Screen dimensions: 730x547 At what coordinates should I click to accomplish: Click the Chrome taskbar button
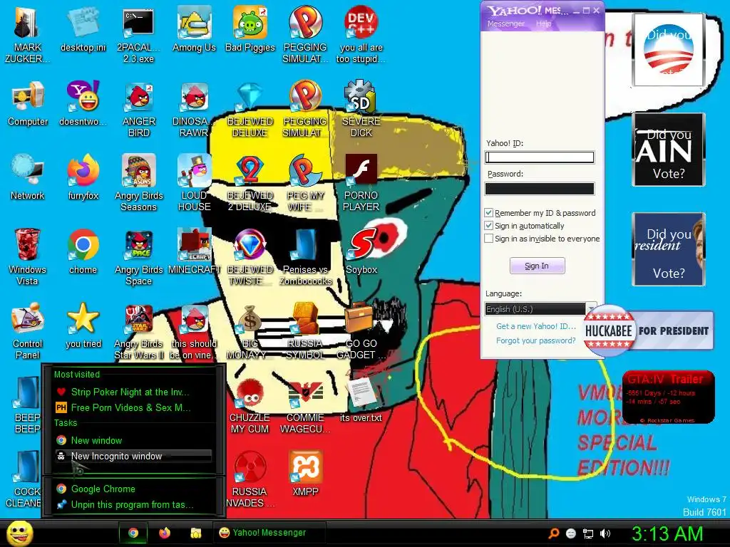click(x=133, y=533)
